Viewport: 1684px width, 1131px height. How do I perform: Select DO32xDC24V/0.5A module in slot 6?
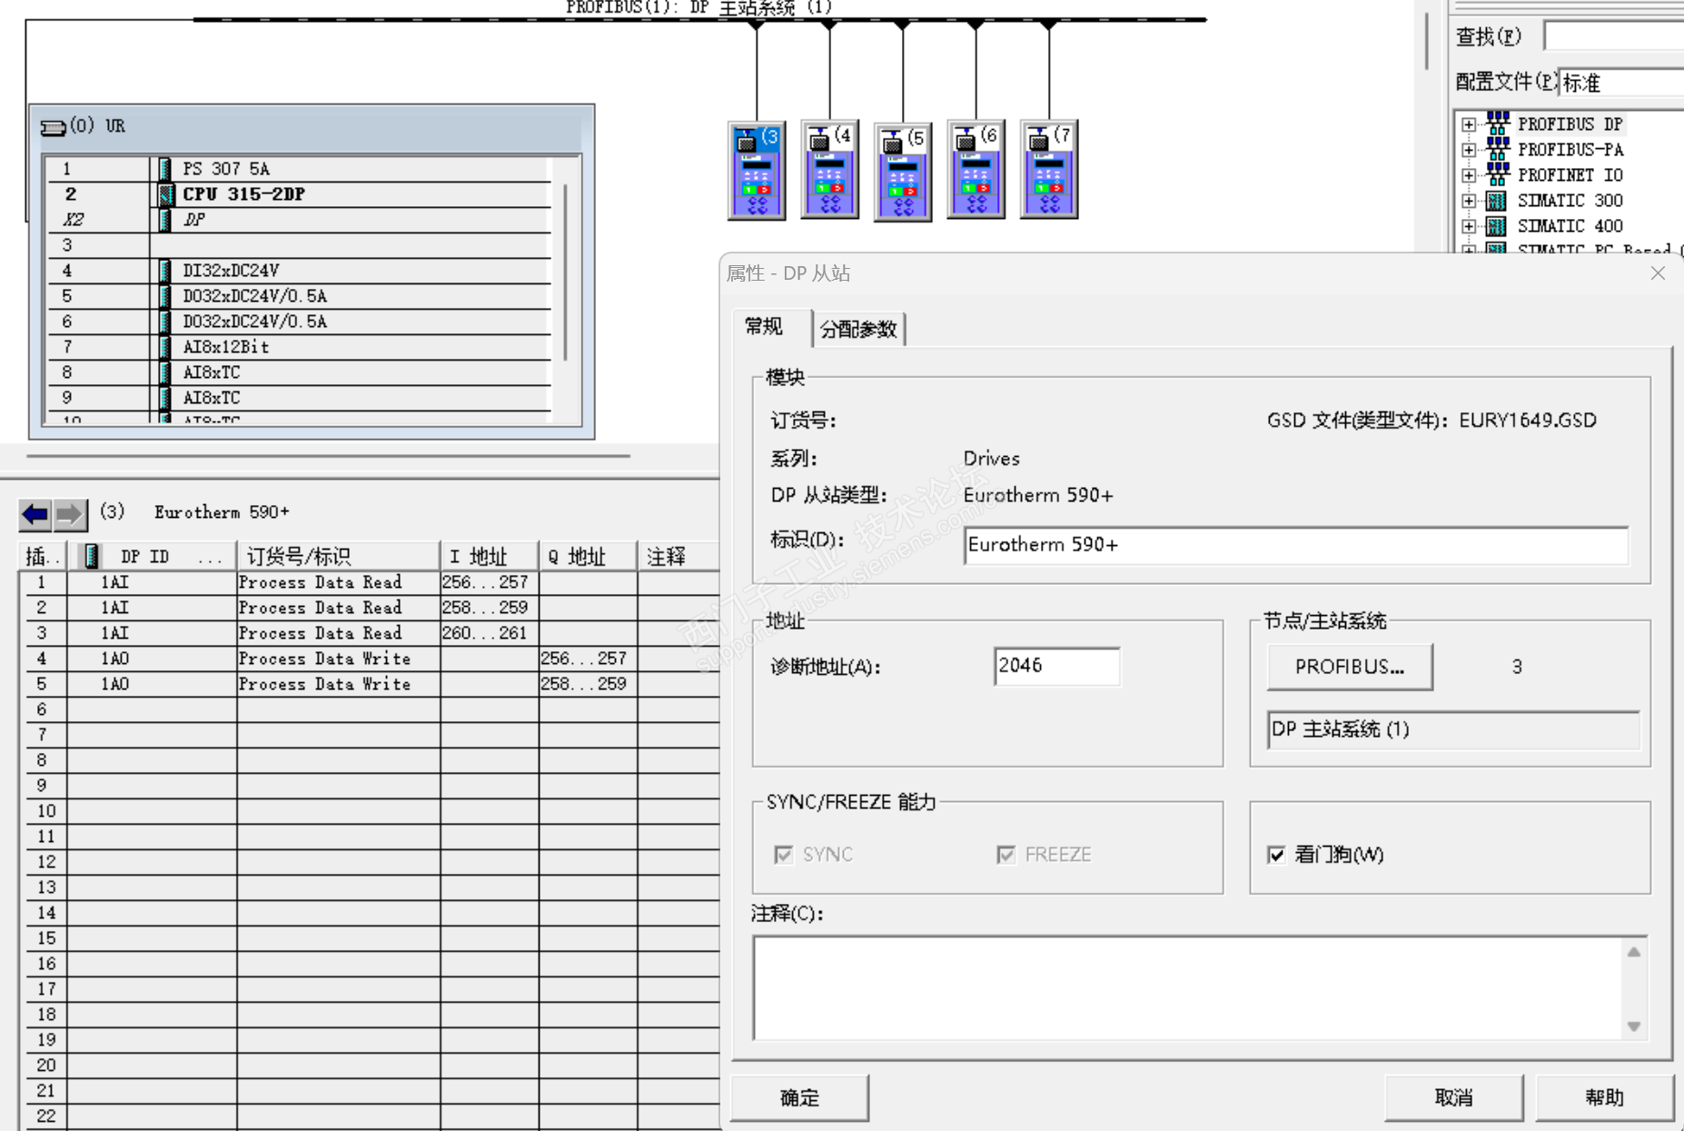[x=300, y=322]
